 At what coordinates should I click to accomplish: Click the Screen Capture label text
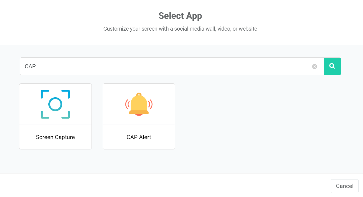click(55, 137)
